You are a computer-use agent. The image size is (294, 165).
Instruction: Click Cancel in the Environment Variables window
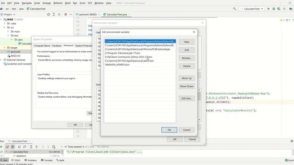(x=192, y=139)
